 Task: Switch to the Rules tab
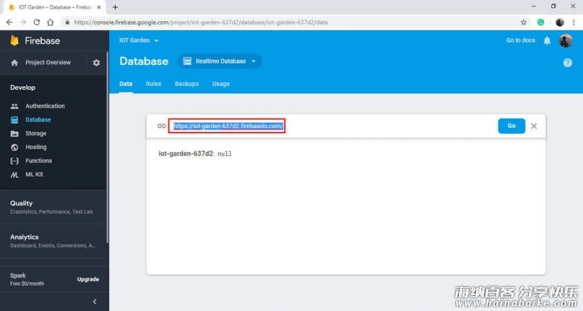[x=154, y=84]
